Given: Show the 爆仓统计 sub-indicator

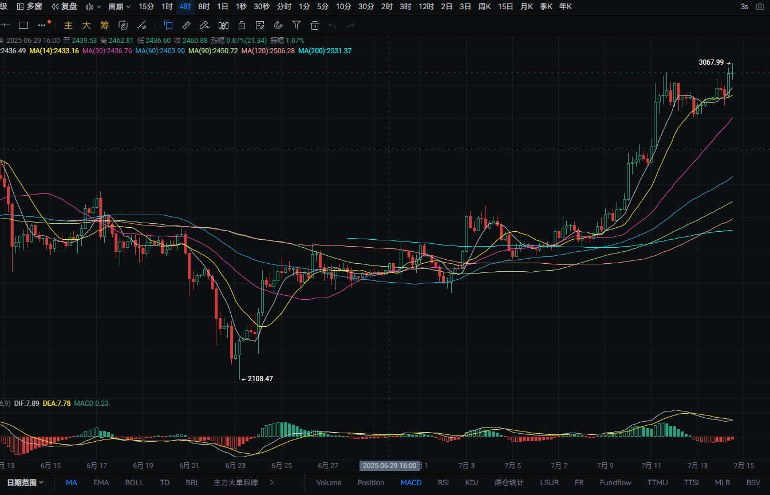Looking at the screenshot, I should [x=509, y=482].
